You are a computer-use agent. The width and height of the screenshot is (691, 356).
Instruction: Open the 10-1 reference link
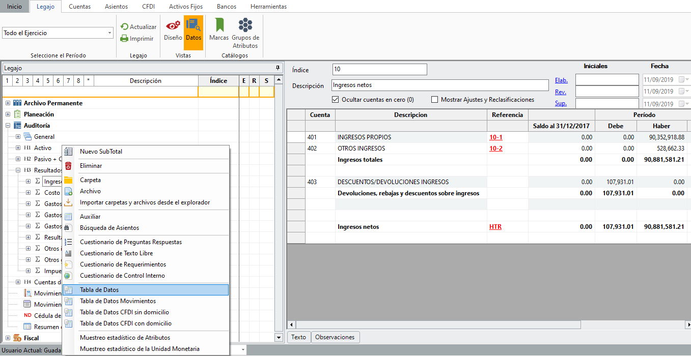(x=495, y=137)
